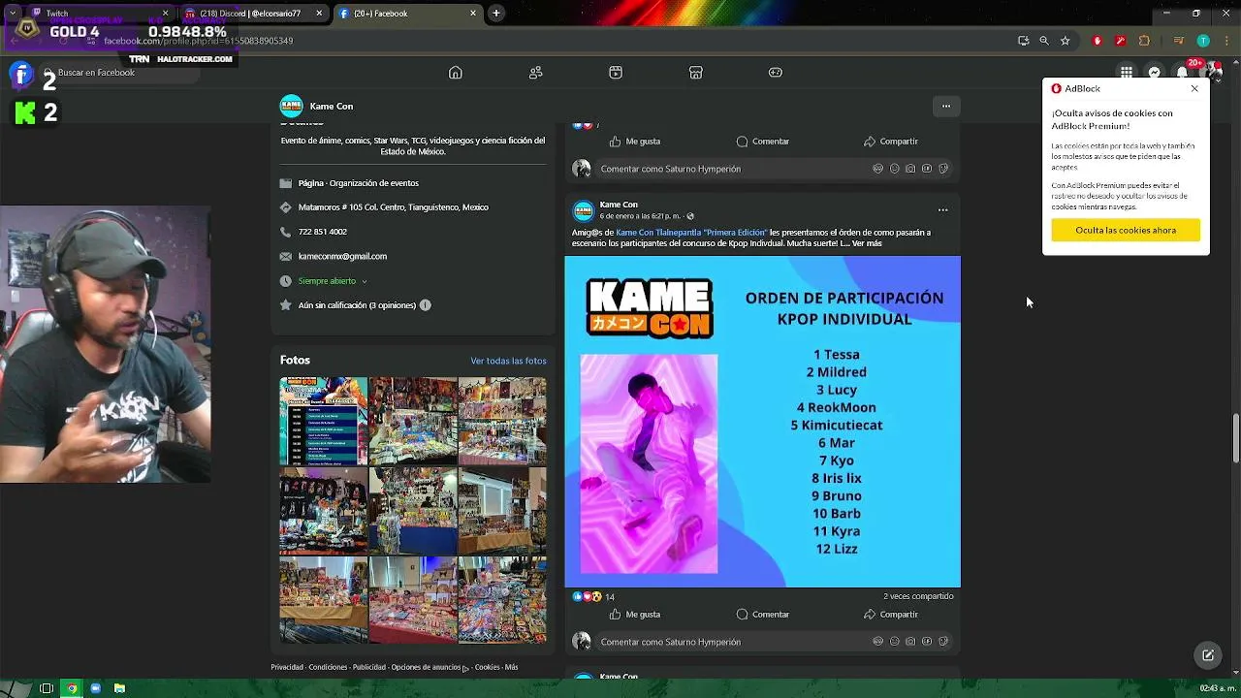Open the Chrome profile avatar T
The width and height of the screenshot is (1241, 698).
1203,41
